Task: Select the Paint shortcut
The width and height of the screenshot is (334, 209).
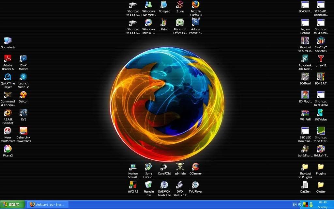Action: click(164, 23)
